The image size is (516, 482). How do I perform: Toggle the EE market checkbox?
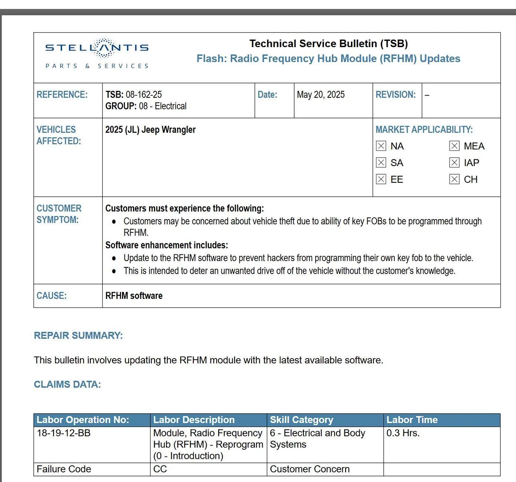click(x=381, y=179)
